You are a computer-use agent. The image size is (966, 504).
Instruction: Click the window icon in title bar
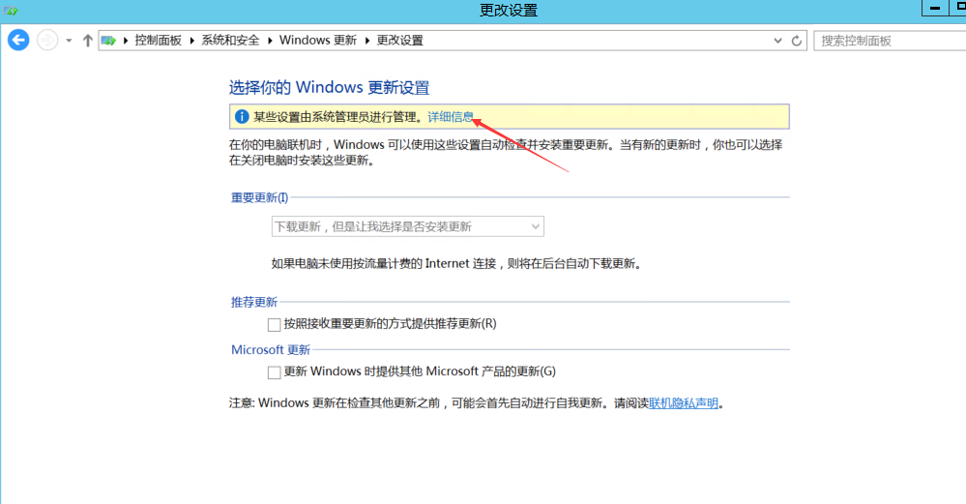click(10, 11)
